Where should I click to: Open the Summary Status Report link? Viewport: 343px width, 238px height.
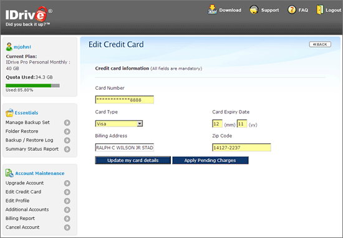point(32,149)
